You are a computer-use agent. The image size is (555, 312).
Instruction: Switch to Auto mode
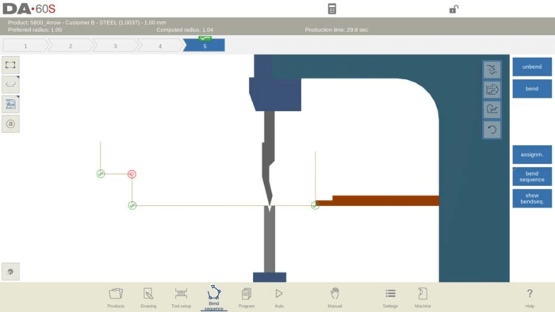pos(279,298)
